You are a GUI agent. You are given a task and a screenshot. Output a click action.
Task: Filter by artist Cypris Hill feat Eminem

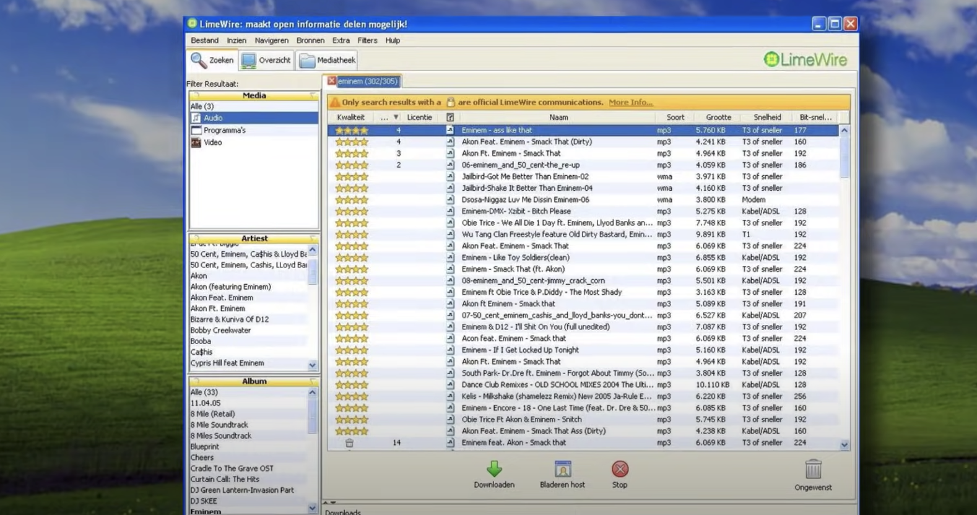tap(227, 363)
